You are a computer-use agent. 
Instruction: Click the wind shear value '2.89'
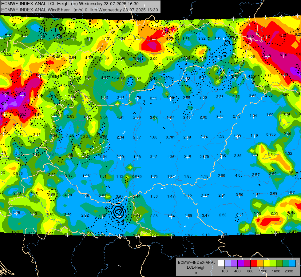(105, 58)
